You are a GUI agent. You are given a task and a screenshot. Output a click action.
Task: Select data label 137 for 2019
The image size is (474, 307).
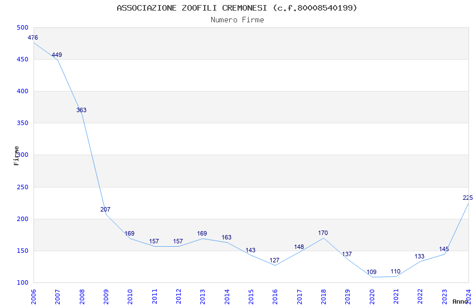coord(347,254)
